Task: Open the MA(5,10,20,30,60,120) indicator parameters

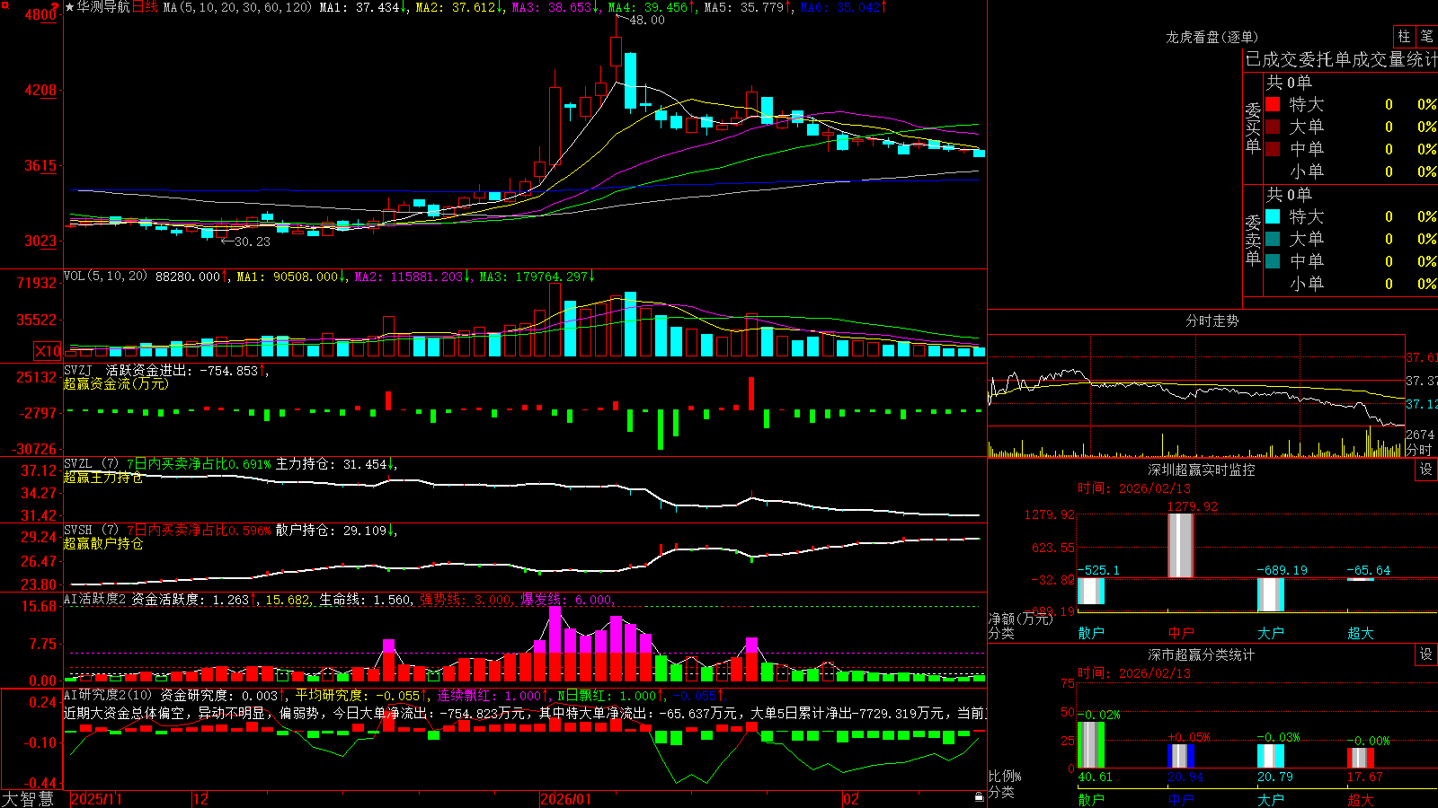Action: [x=237, y=7]
